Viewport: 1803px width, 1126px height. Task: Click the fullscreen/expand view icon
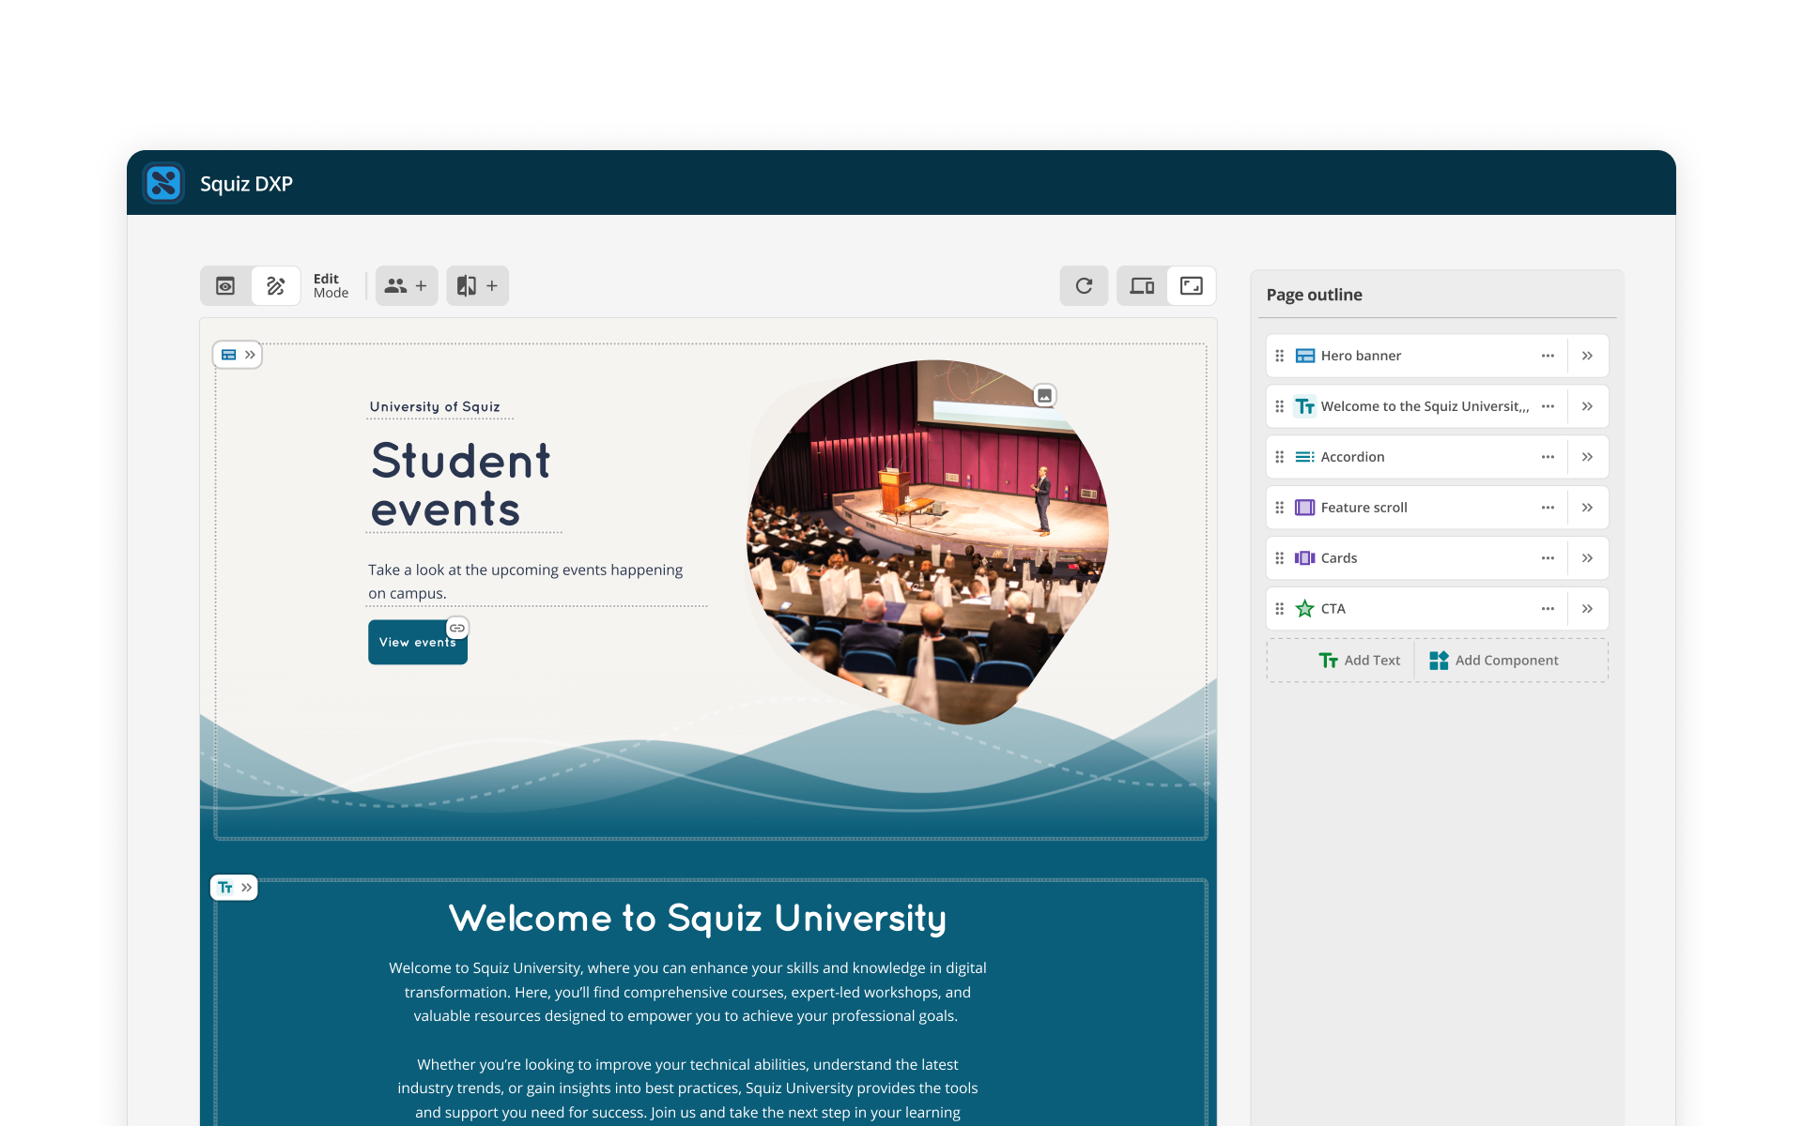1192,287
